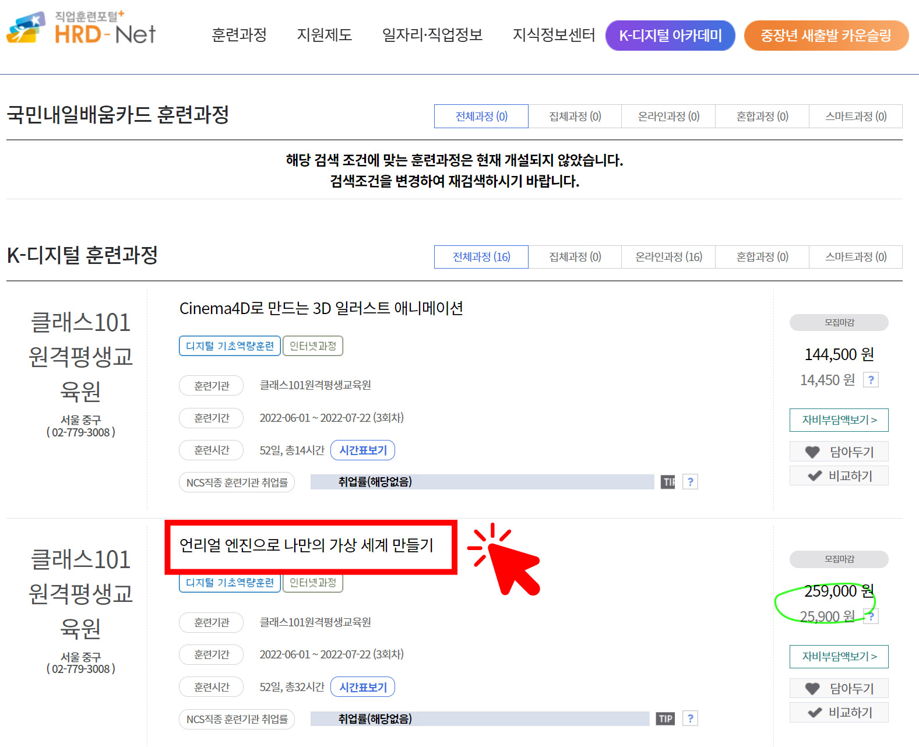The image size is (919, 747).
Task: Open employment rate help icon for 언리얼 엔진 course
Action: pos(690,718)
